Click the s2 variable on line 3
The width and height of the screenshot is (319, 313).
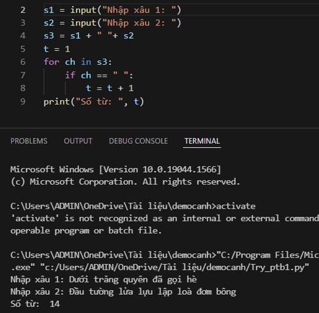tap(49, 23)
